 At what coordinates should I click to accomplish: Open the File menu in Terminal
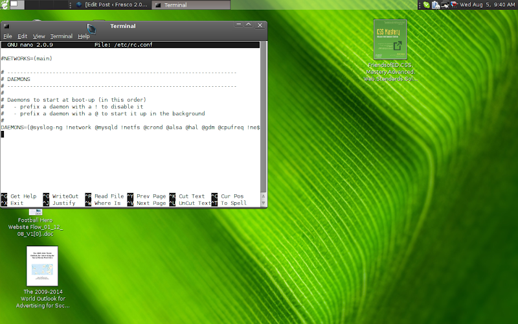[x=8, y=36]
